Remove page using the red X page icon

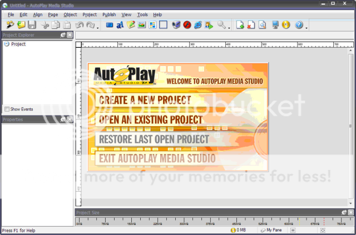(x=251, y=25)
